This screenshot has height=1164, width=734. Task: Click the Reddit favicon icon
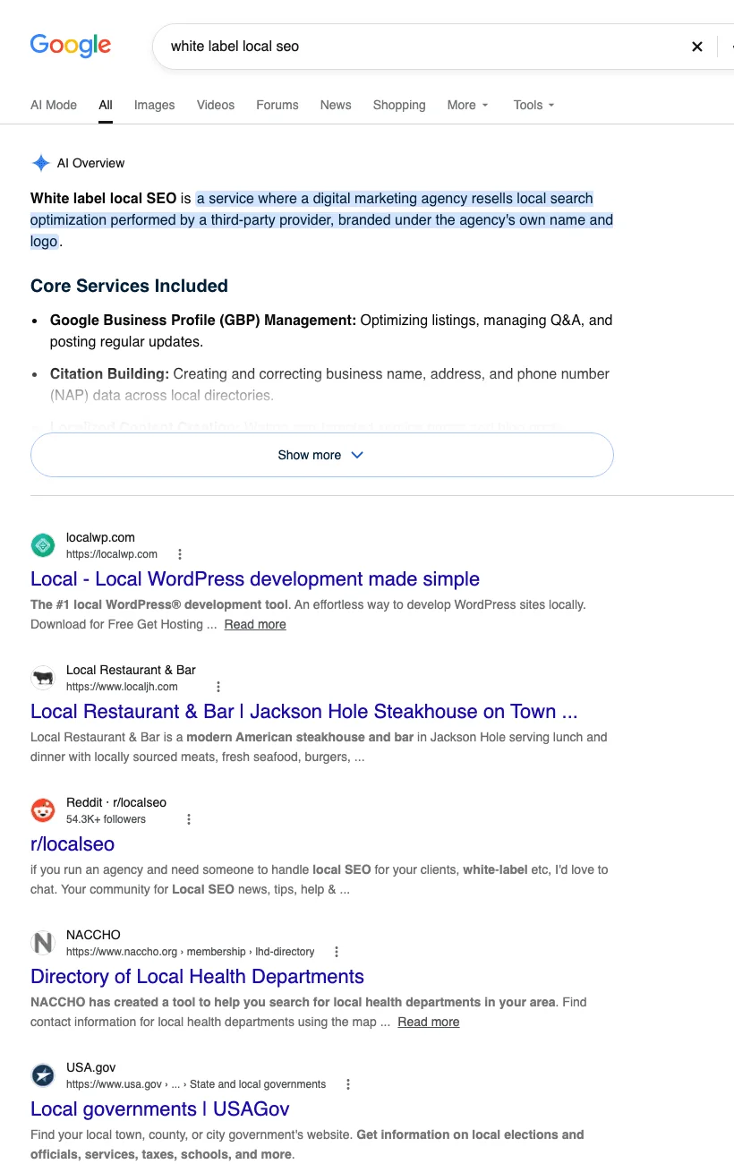coord(43,810)
